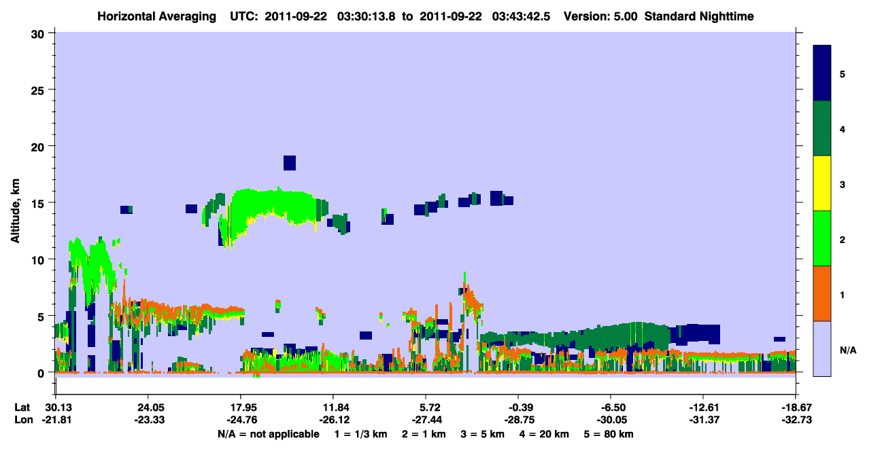
Task: Click the dark blue colorbar segment labeled 5
Action: [x=822, y=73]
